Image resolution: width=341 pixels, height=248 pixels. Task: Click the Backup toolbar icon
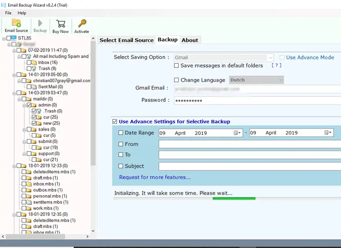coord(40,24)
